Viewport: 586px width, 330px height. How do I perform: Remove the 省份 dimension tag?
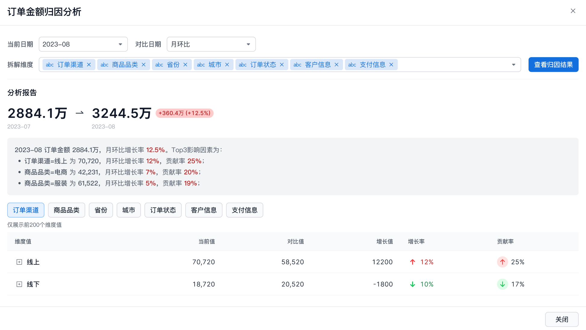click(185, 65)
